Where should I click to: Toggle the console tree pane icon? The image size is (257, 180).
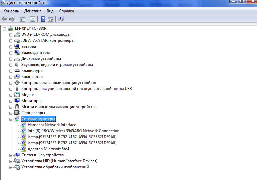tap(22, 19)
